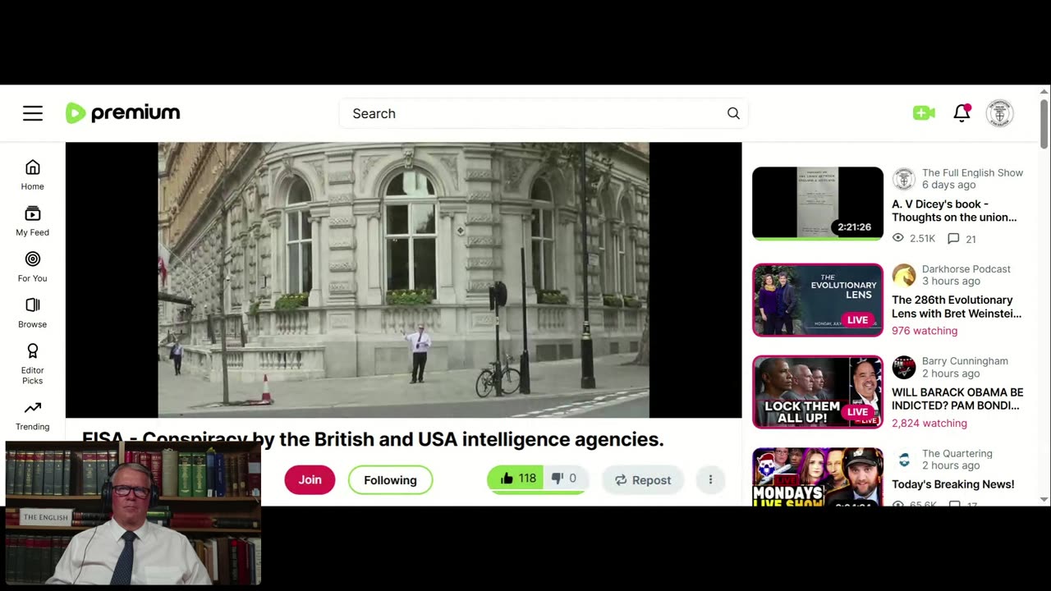Click the Darkhorse Podcast channel name
The image size is (1051, 591).
[966, 268]
